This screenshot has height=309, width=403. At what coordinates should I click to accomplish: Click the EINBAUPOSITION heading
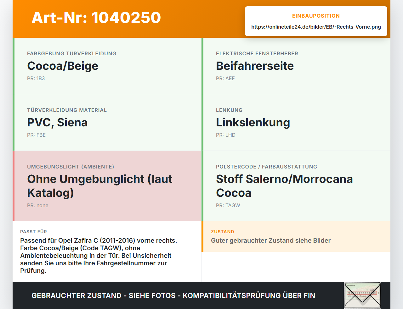coord(316,16)
